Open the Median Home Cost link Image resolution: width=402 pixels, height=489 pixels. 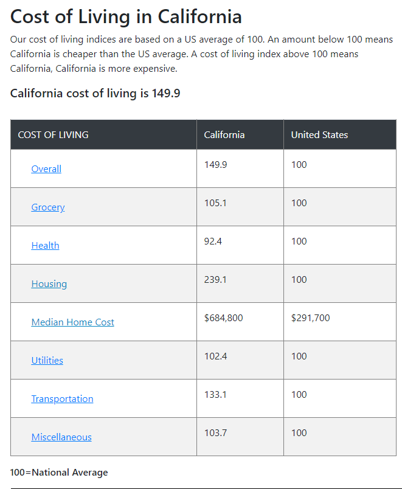click(x=73, y=322)
